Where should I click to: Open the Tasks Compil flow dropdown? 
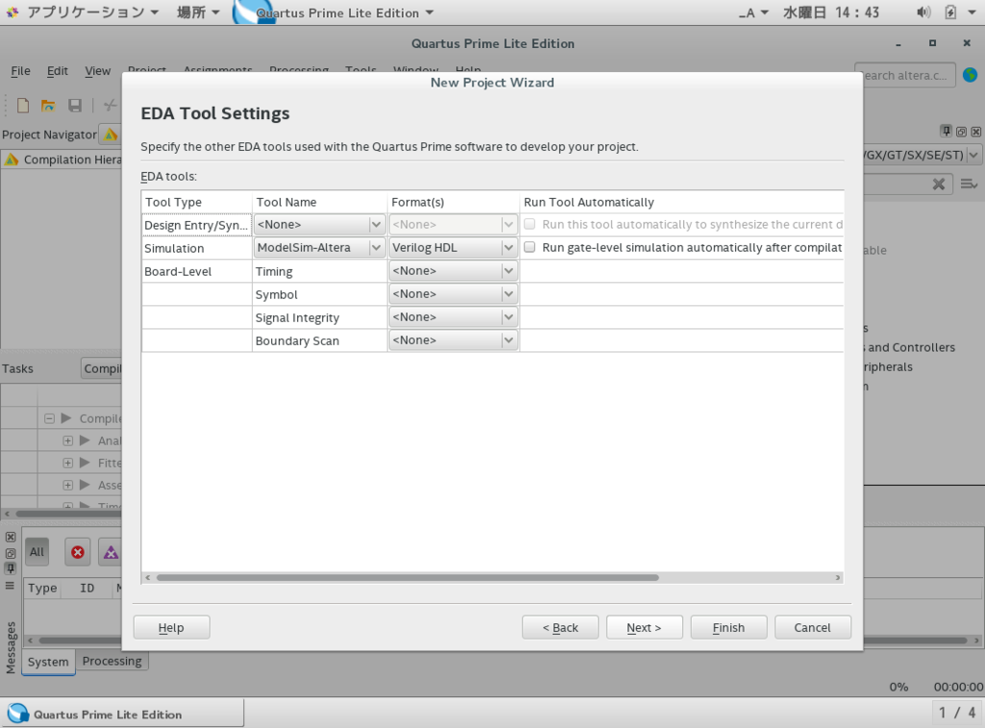point(101,368)
